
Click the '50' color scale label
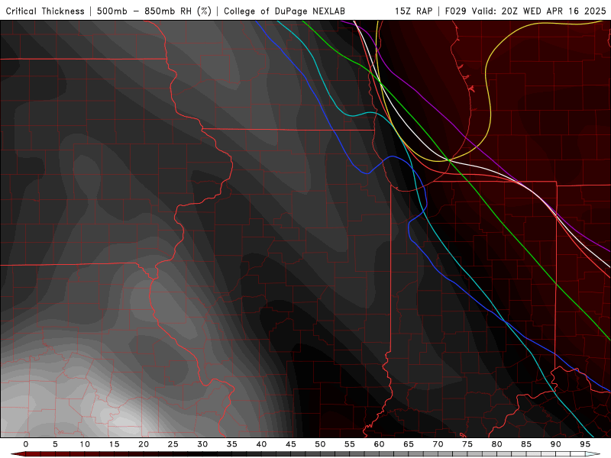pyautogui.click(x=320, y=444)
